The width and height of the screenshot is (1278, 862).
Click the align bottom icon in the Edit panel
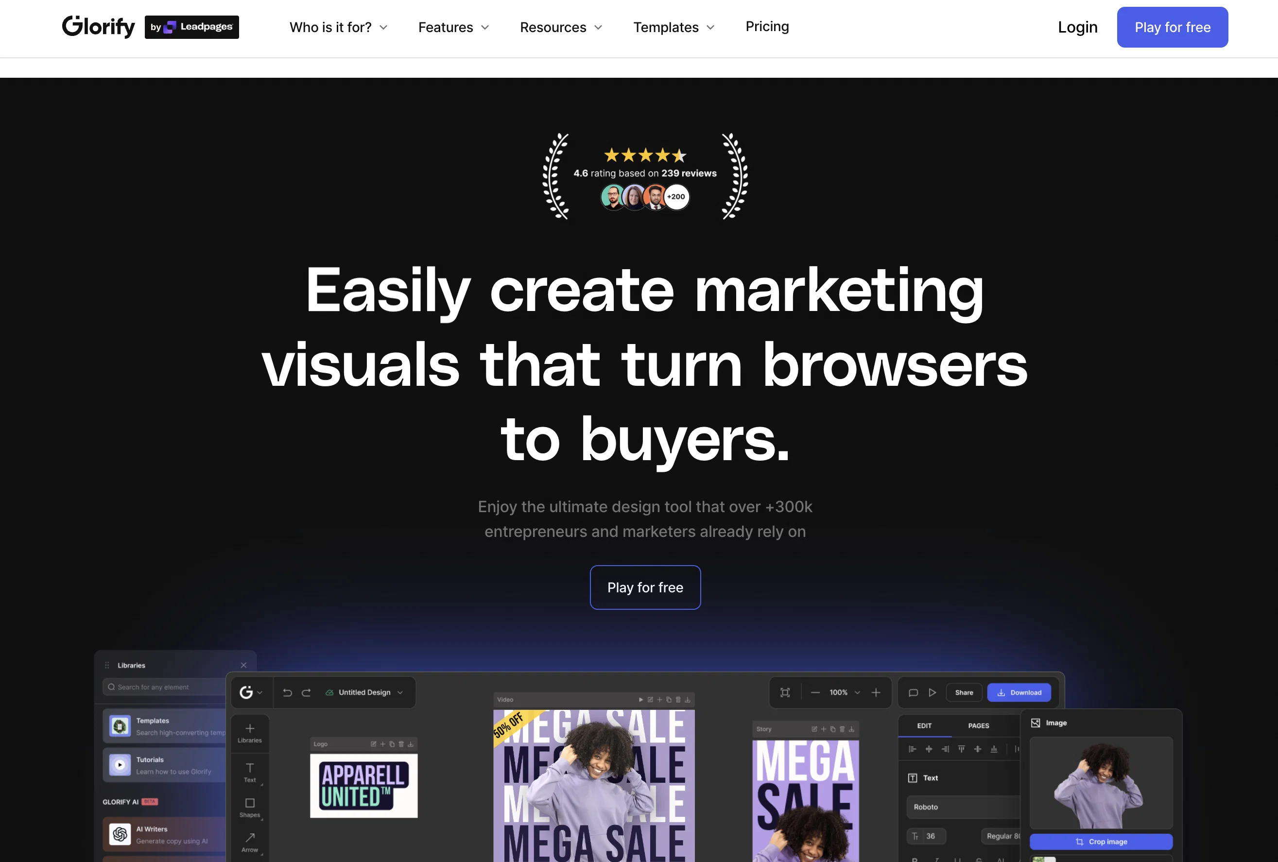[x=994, y=749]
